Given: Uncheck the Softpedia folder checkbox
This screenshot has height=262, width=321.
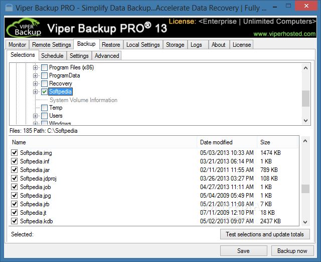Looking at the screenshot, I should [x=45, y=92].
